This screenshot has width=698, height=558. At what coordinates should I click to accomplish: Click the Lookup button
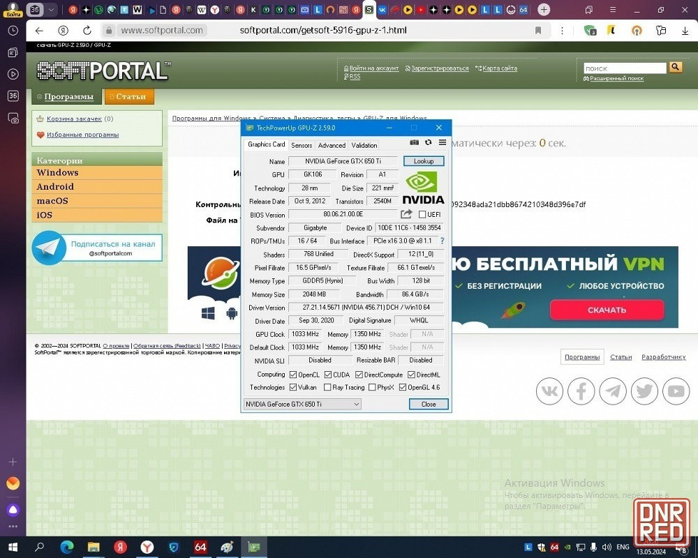(x=424, y=161)
